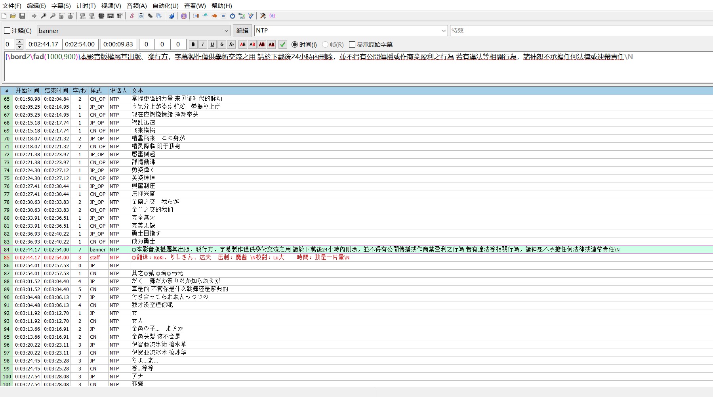Zoom in on the video
The height and width of the screenshot is (397, 713).
click(x=44, y=16)
